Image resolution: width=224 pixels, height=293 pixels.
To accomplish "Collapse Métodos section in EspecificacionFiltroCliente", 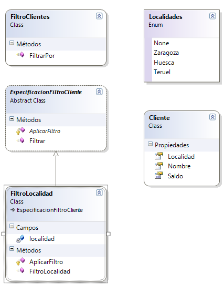I will coord(12,119).
